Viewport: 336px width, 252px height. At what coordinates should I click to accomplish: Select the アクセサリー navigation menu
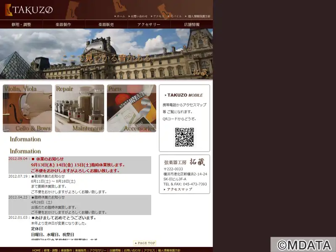coord(149,24)
